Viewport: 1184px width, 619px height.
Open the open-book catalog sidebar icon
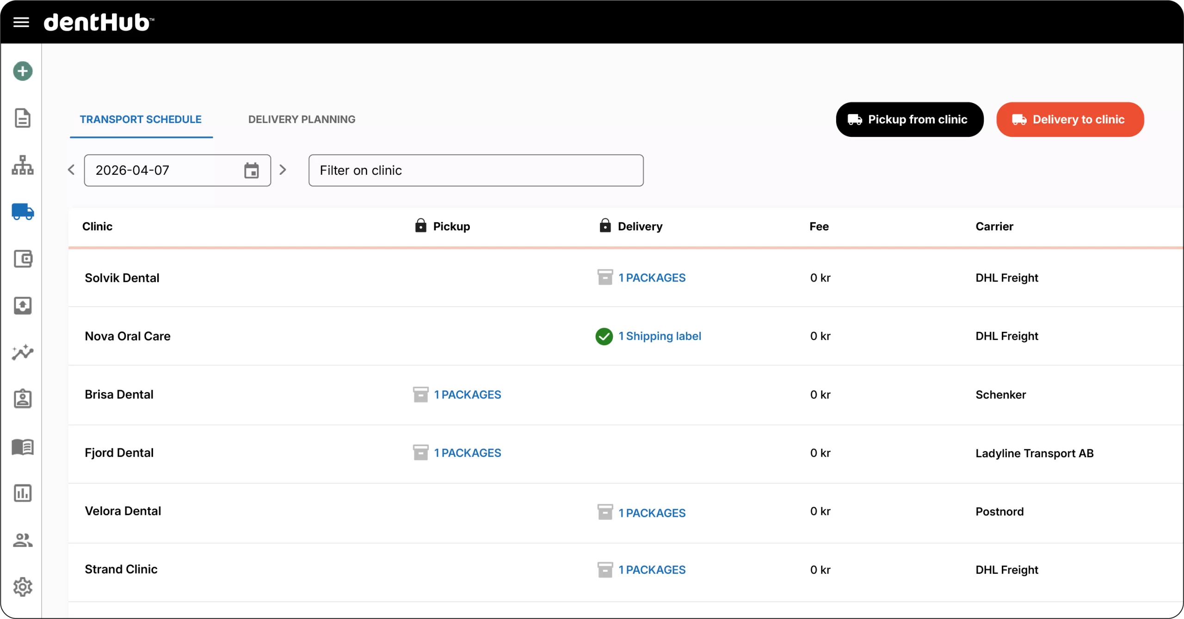point(23,447)
